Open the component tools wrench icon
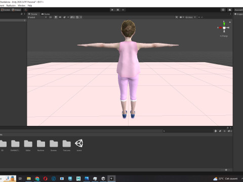 (x=177, y=17)
